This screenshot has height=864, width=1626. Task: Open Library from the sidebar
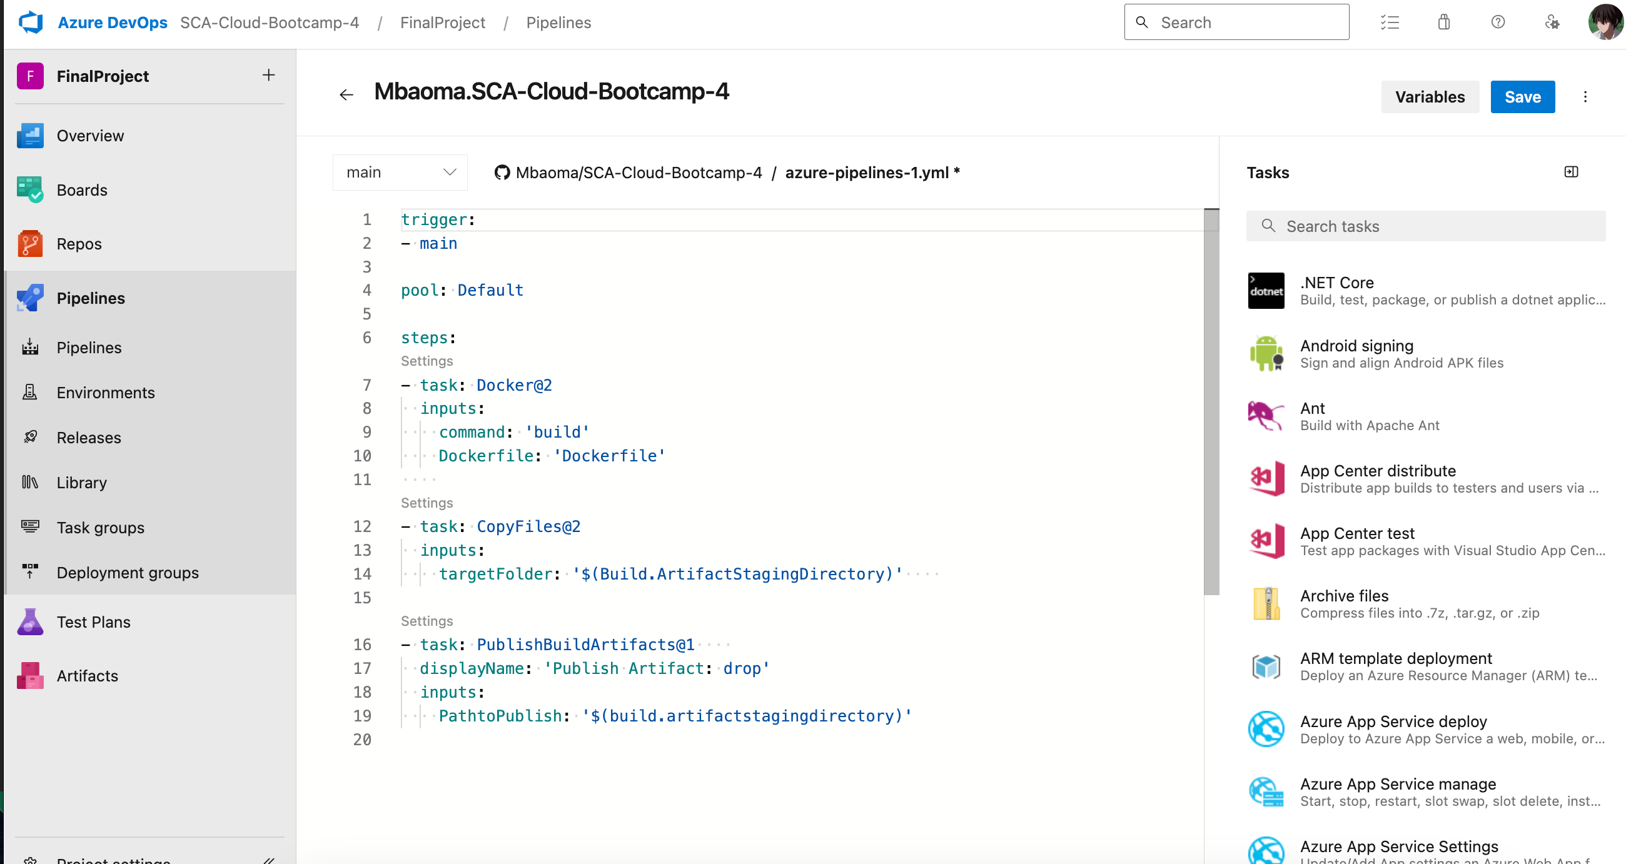pos(81,482)
